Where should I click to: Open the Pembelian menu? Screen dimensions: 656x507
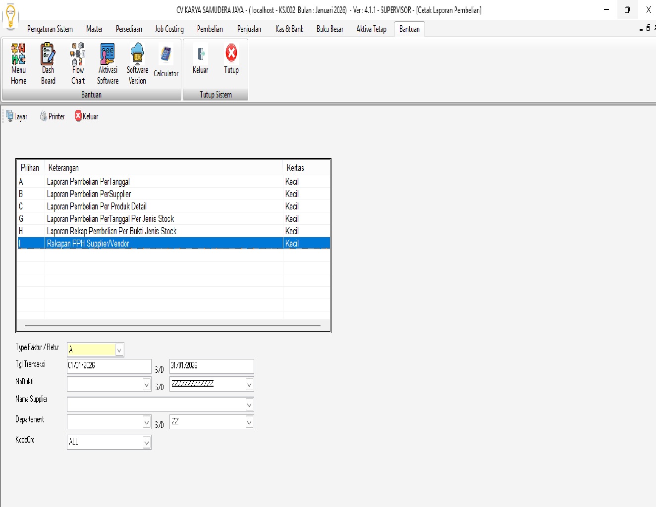[x=210, y=29]
